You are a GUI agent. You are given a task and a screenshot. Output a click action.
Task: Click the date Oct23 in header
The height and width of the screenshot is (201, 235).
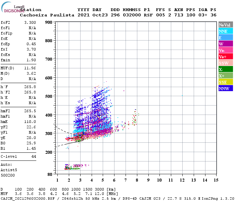click(100, 15)
